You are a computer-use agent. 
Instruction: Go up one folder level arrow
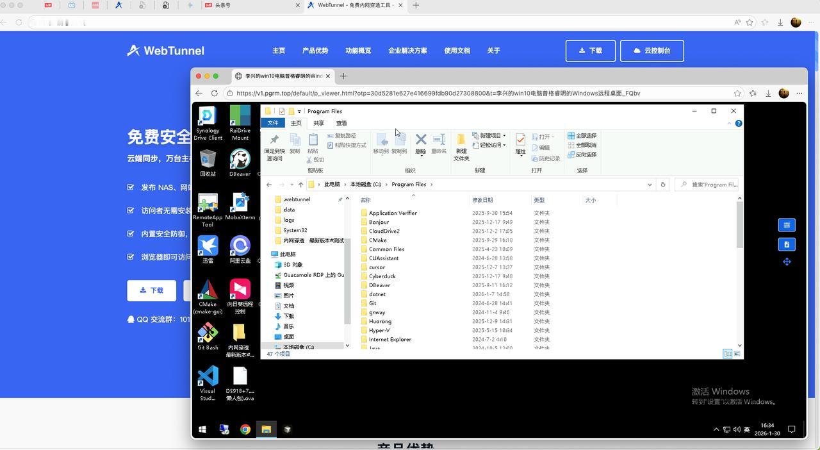(x=300, y=185)
